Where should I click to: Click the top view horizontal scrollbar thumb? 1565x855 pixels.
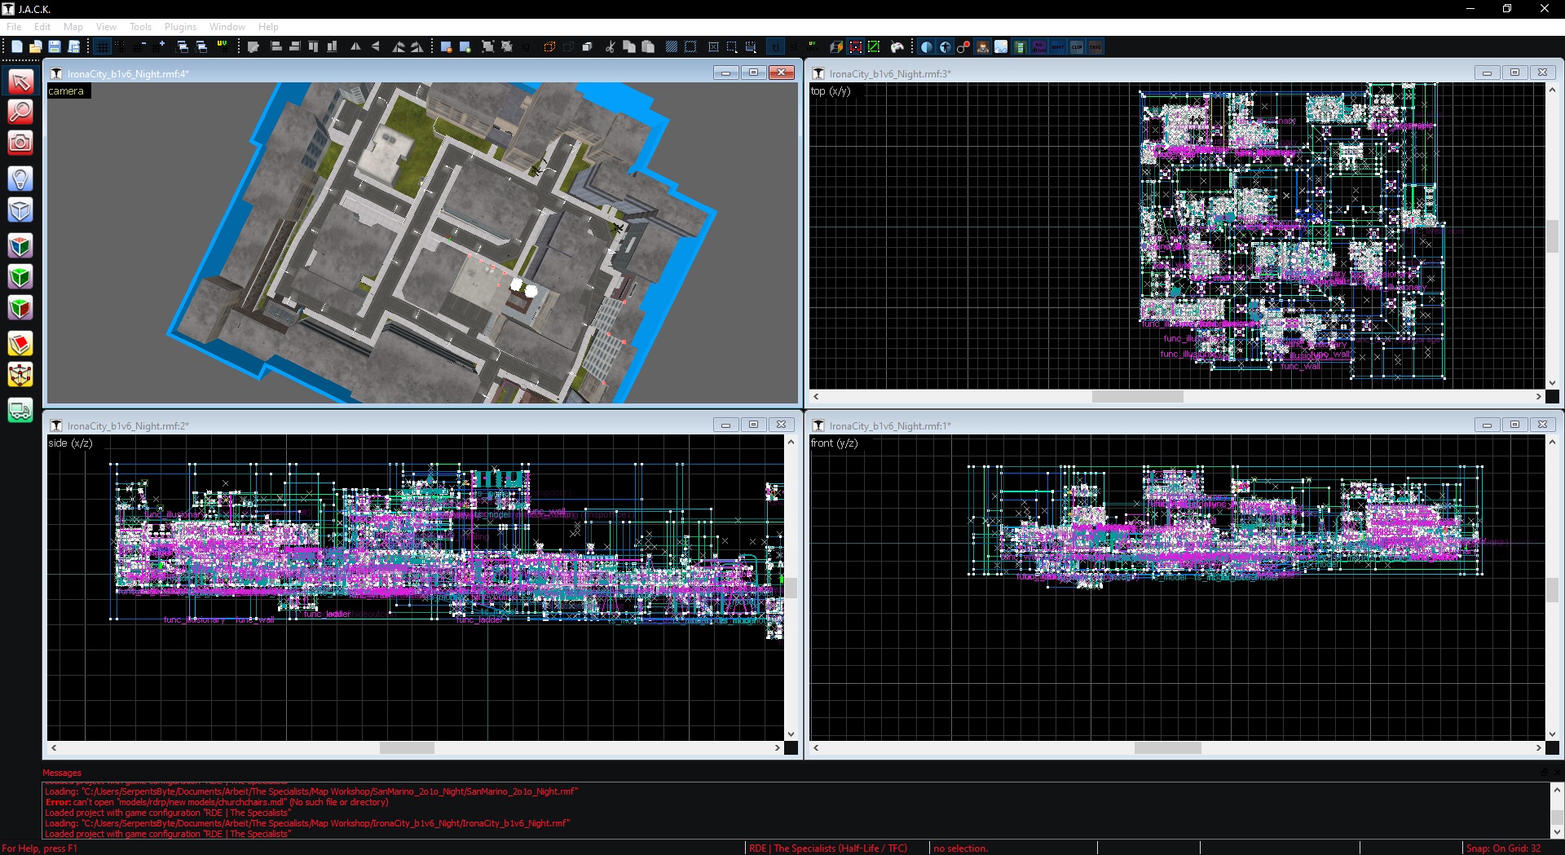1137,397
